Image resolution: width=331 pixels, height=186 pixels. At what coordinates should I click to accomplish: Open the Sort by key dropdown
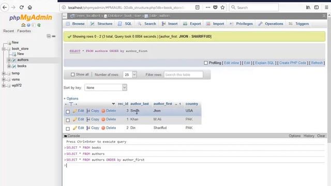pyautogui.click(x=106, y=87)
